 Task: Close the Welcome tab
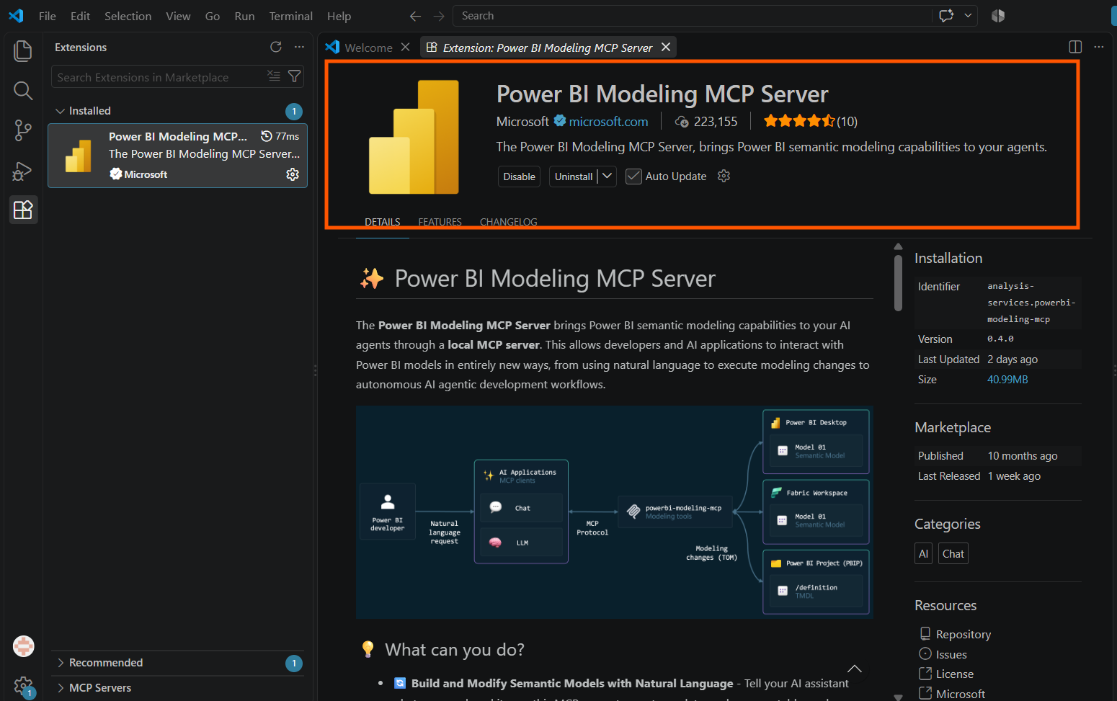point(406,47)
